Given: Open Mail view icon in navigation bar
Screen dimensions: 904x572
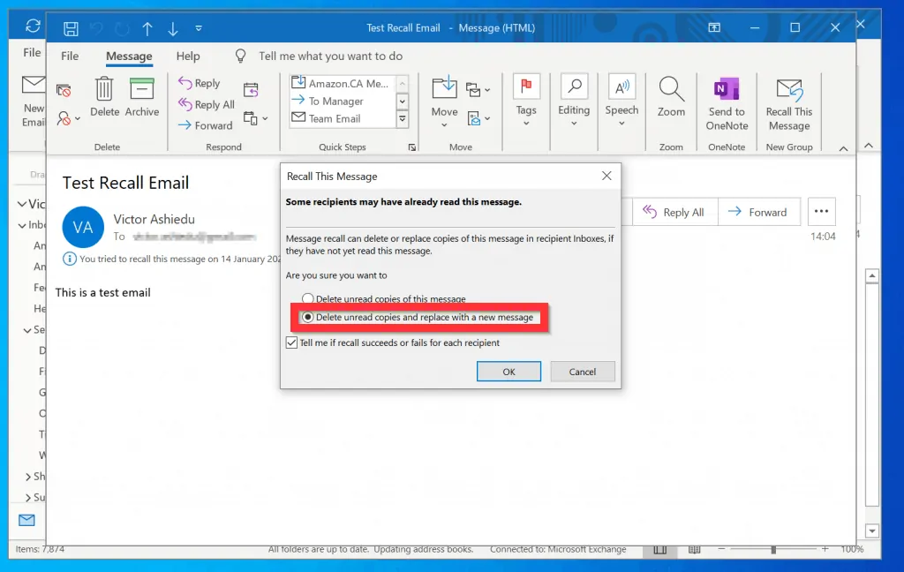Looking at the screenshot, I should (x=26, y=520).
